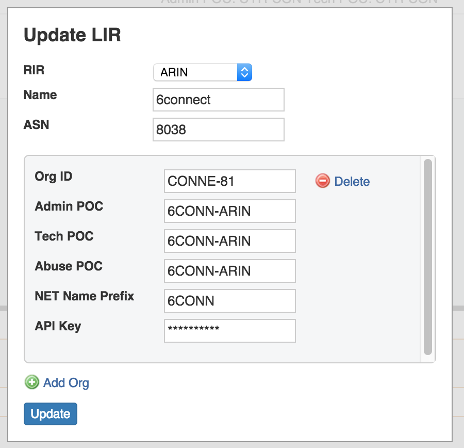
Task: Click the bold RIR label text
Action: coord(34,70)
